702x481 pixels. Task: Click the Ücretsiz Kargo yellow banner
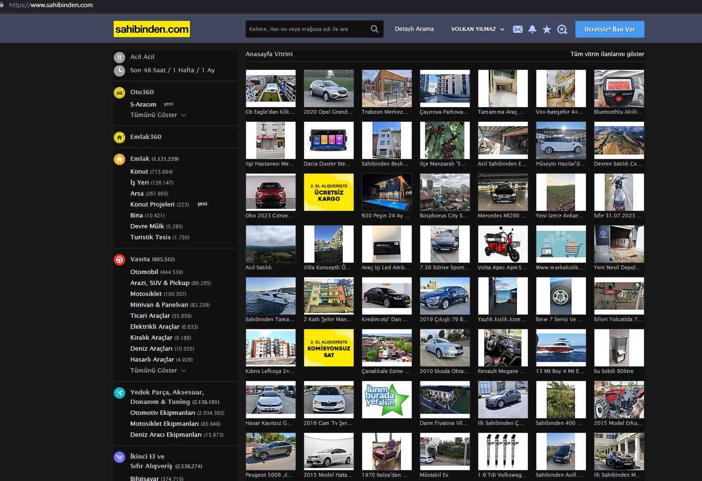click(329, 192)
